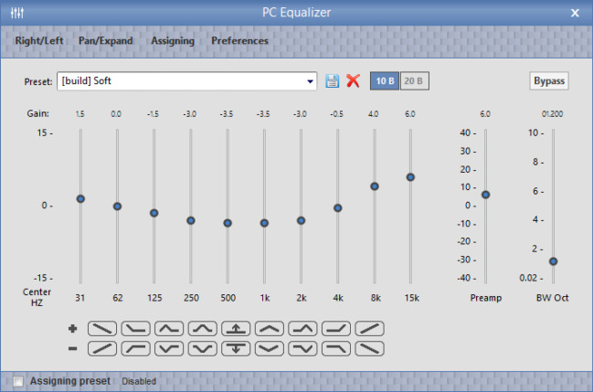Open the Preferences menu
The height and width of the screenshot is (392, 593).
[x=239, y=41]
